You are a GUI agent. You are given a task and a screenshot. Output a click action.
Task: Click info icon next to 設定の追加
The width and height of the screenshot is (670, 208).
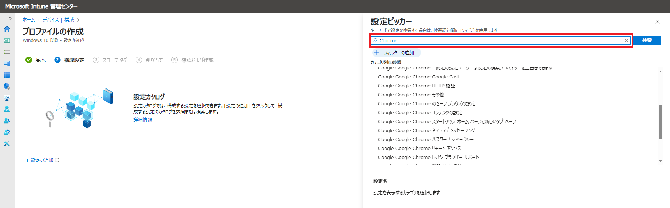click(x=57, y=160)
